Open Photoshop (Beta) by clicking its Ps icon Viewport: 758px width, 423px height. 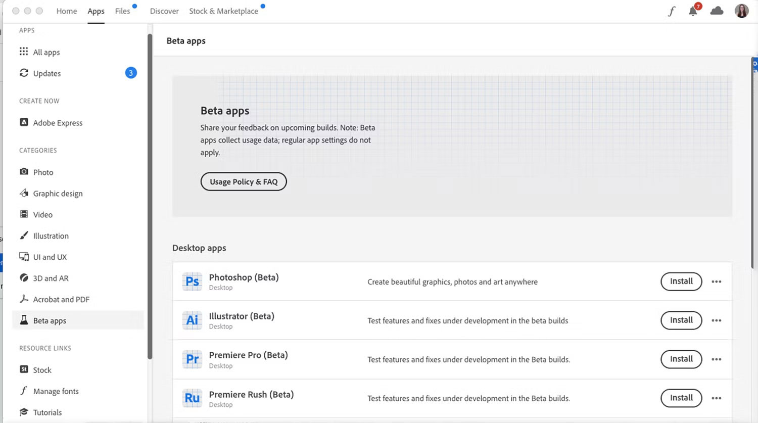coord(192,281)
